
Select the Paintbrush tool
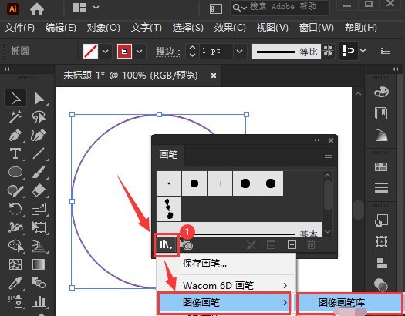click(x=39, y=172)
